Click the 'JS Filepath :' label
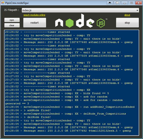The height and width of the screenshot is (139, 143). point(11,10)
